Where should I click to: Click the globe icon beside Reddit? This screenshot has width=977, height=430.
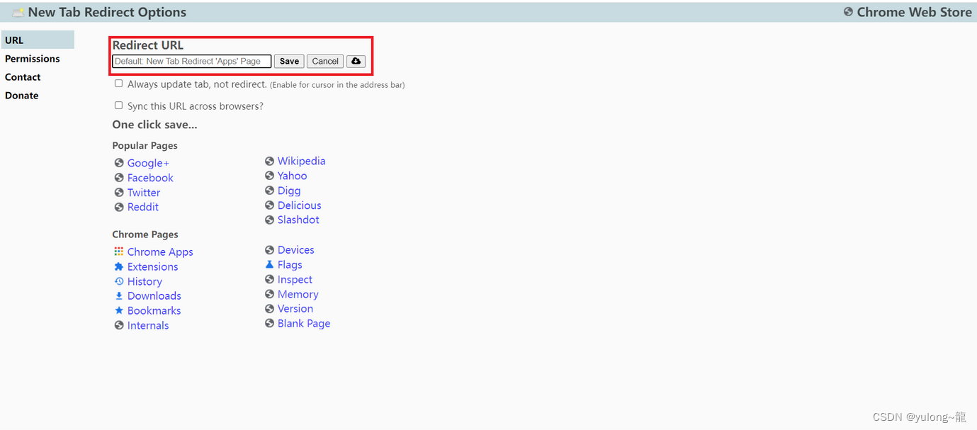(x=119, y=207)
